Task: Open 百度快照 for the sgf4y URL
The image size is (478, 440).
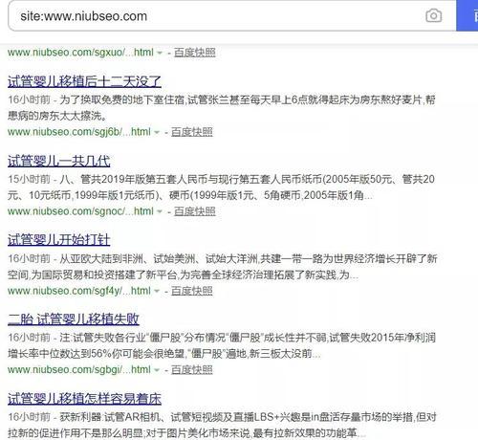Action: 192,291
